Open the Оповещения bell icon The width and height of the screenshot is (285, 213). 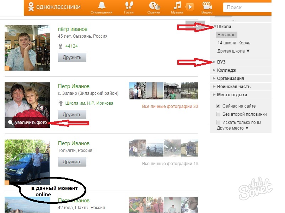point(101,6)
